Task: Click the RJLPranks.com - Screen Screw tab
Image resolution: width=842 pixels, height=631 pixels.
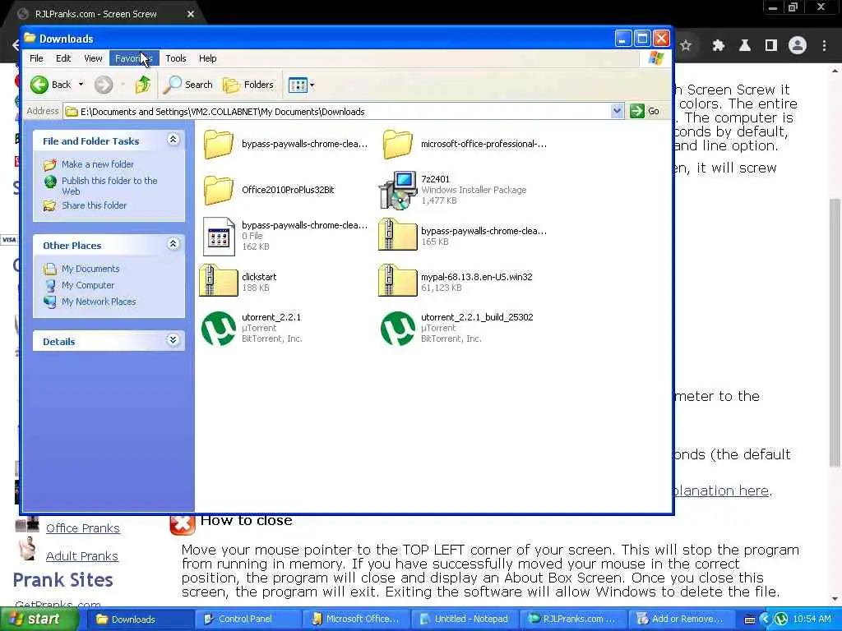Action: [x=102, y=15]
